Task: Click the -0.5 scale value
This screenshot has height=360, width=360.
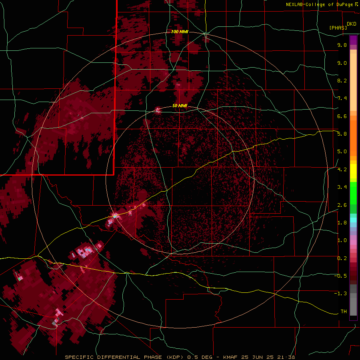Action: [x=340, y=276]
